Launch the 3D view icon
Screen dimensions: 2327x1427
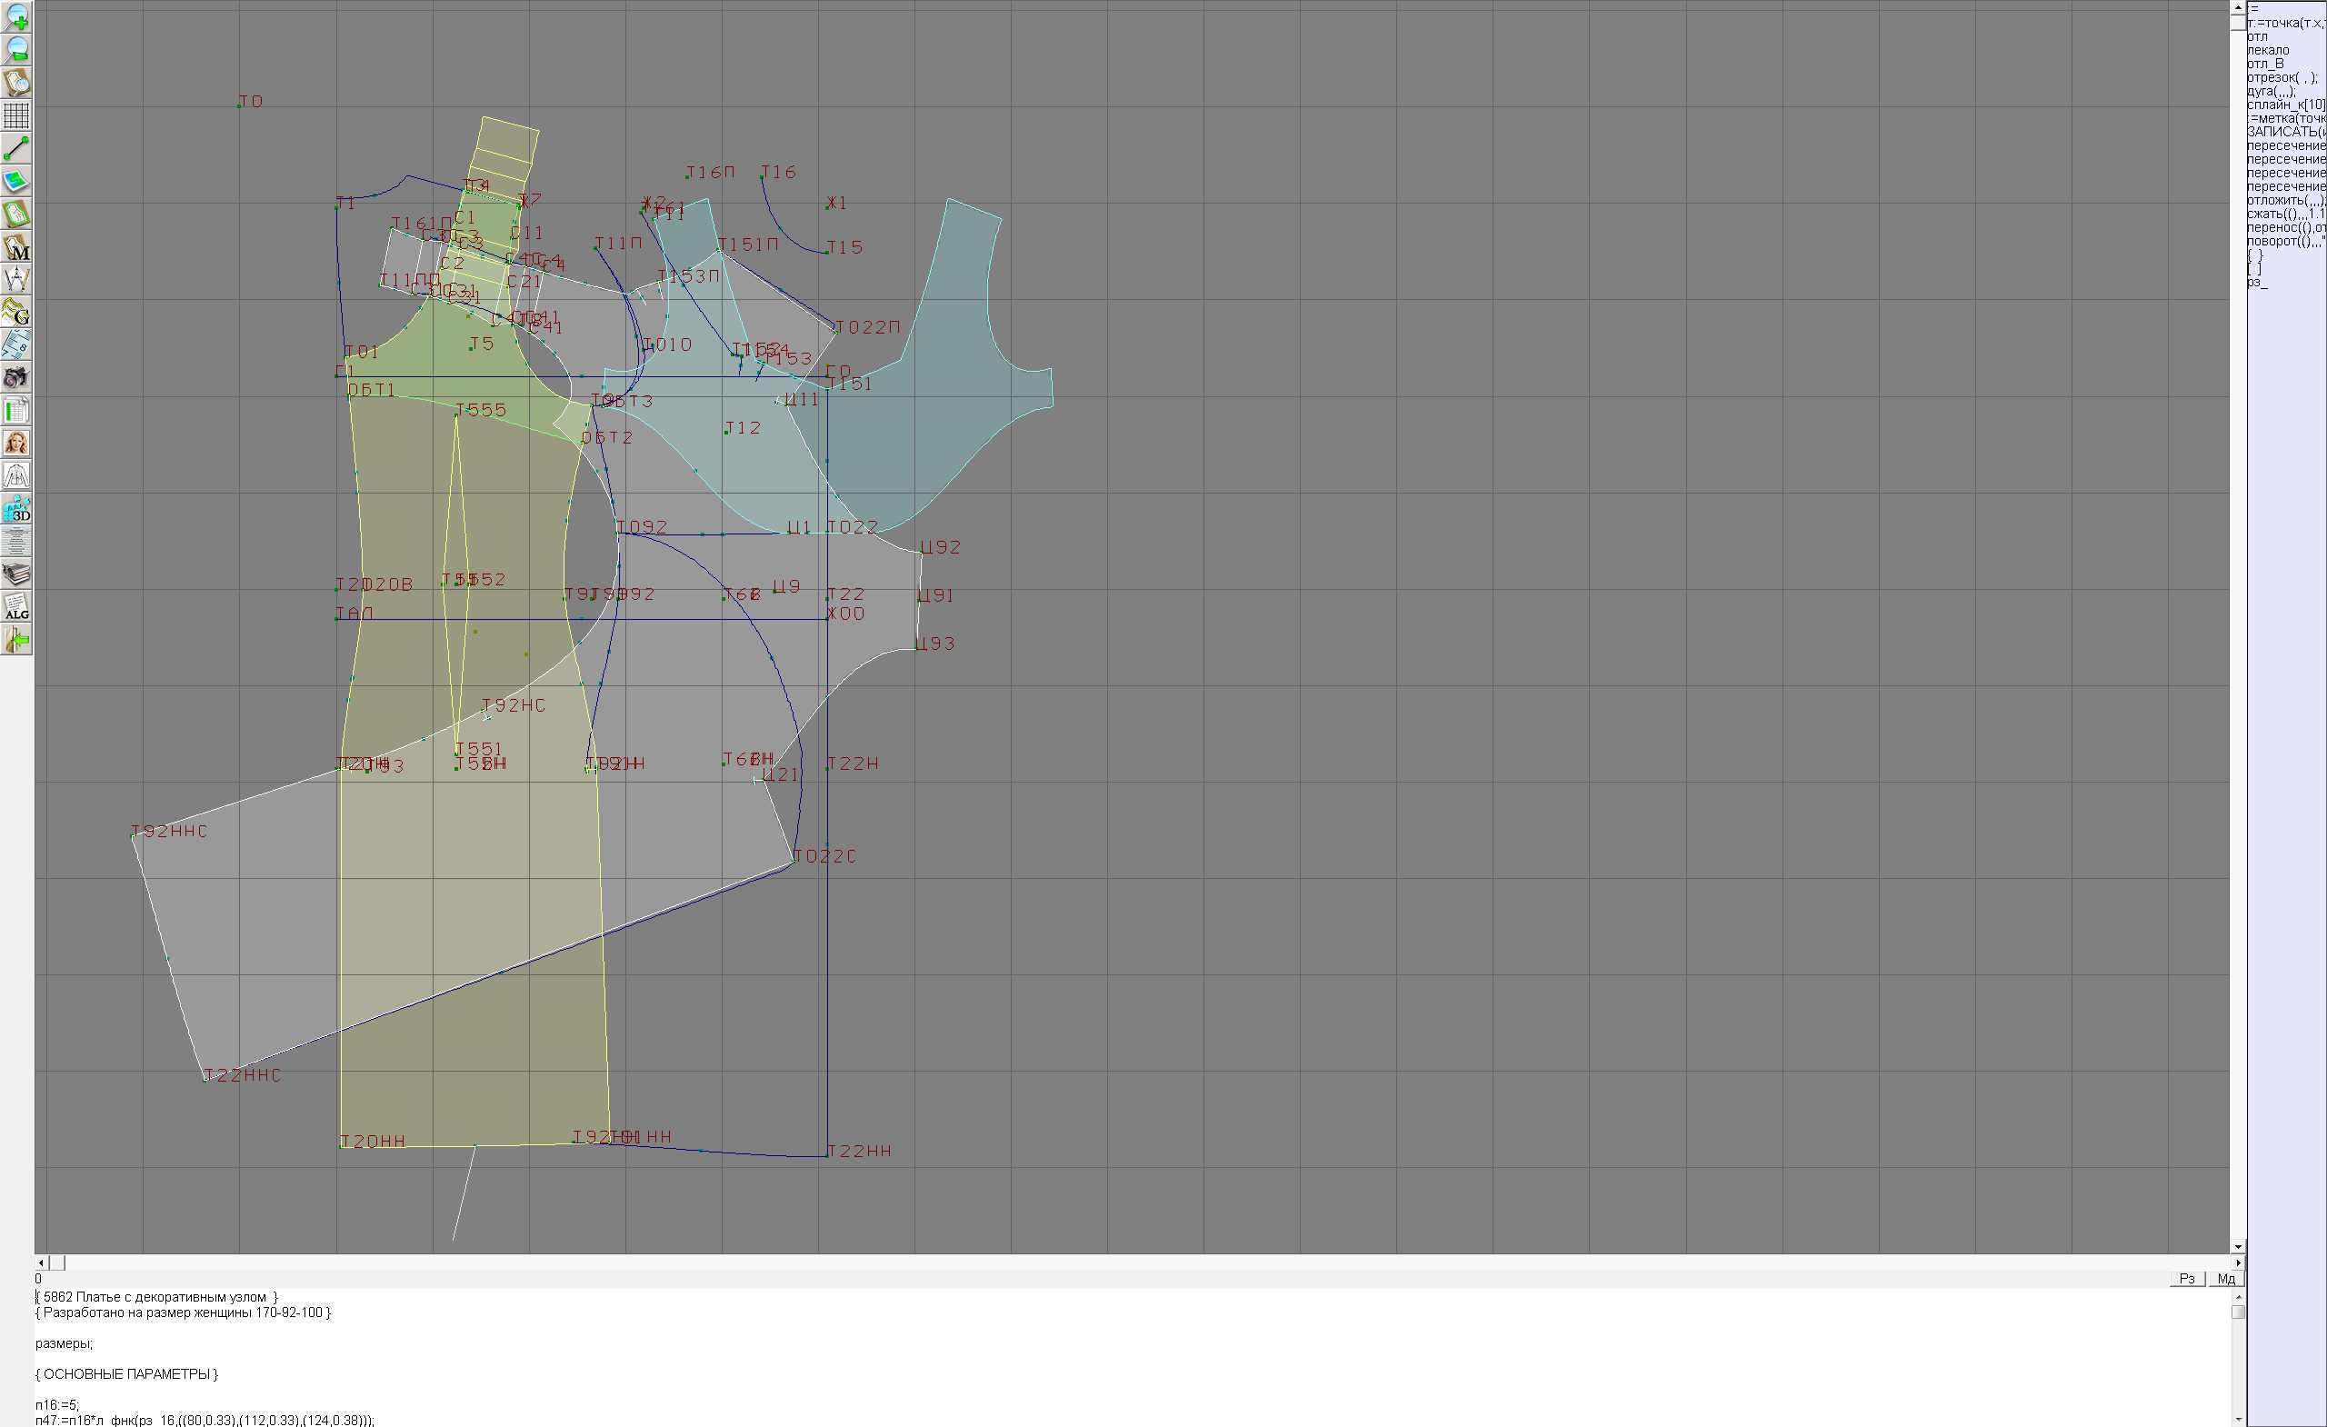[16, 509]
